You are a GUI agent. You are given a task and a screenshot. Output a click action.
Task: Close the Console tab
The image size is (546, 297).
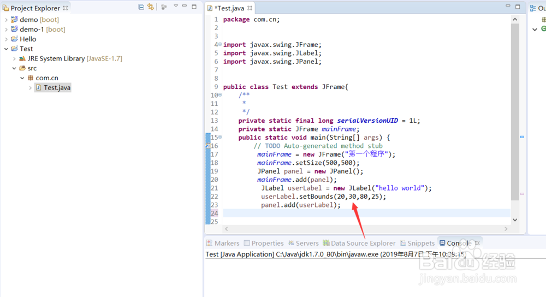click(477, 243)
